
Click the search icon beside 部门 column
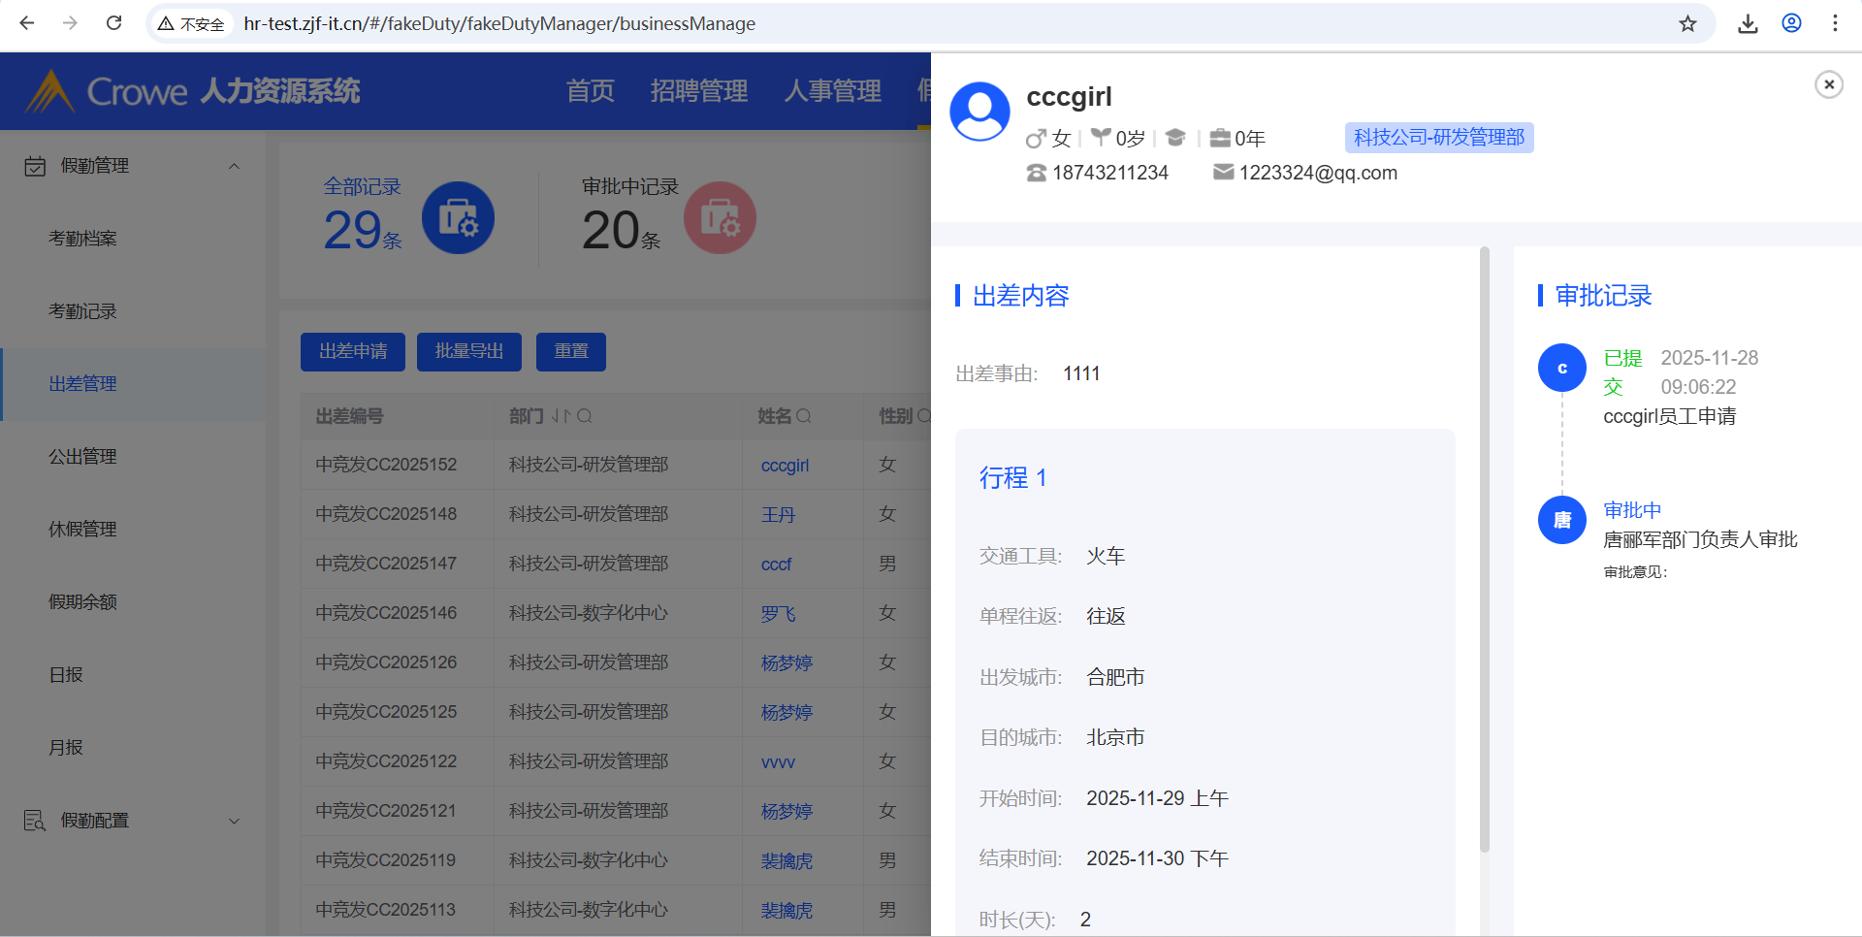click(585, 416)
